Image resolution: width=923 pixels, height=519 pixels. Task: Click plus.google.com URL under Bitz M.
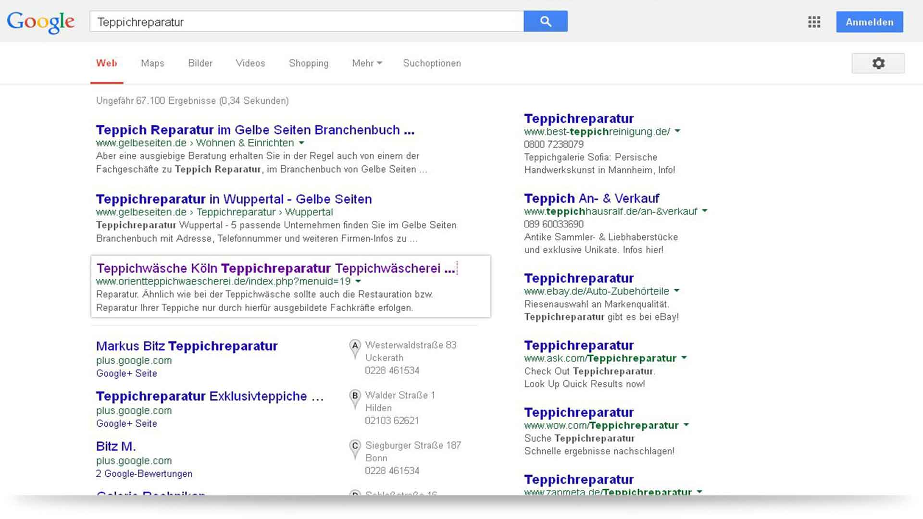click(134, 460)
